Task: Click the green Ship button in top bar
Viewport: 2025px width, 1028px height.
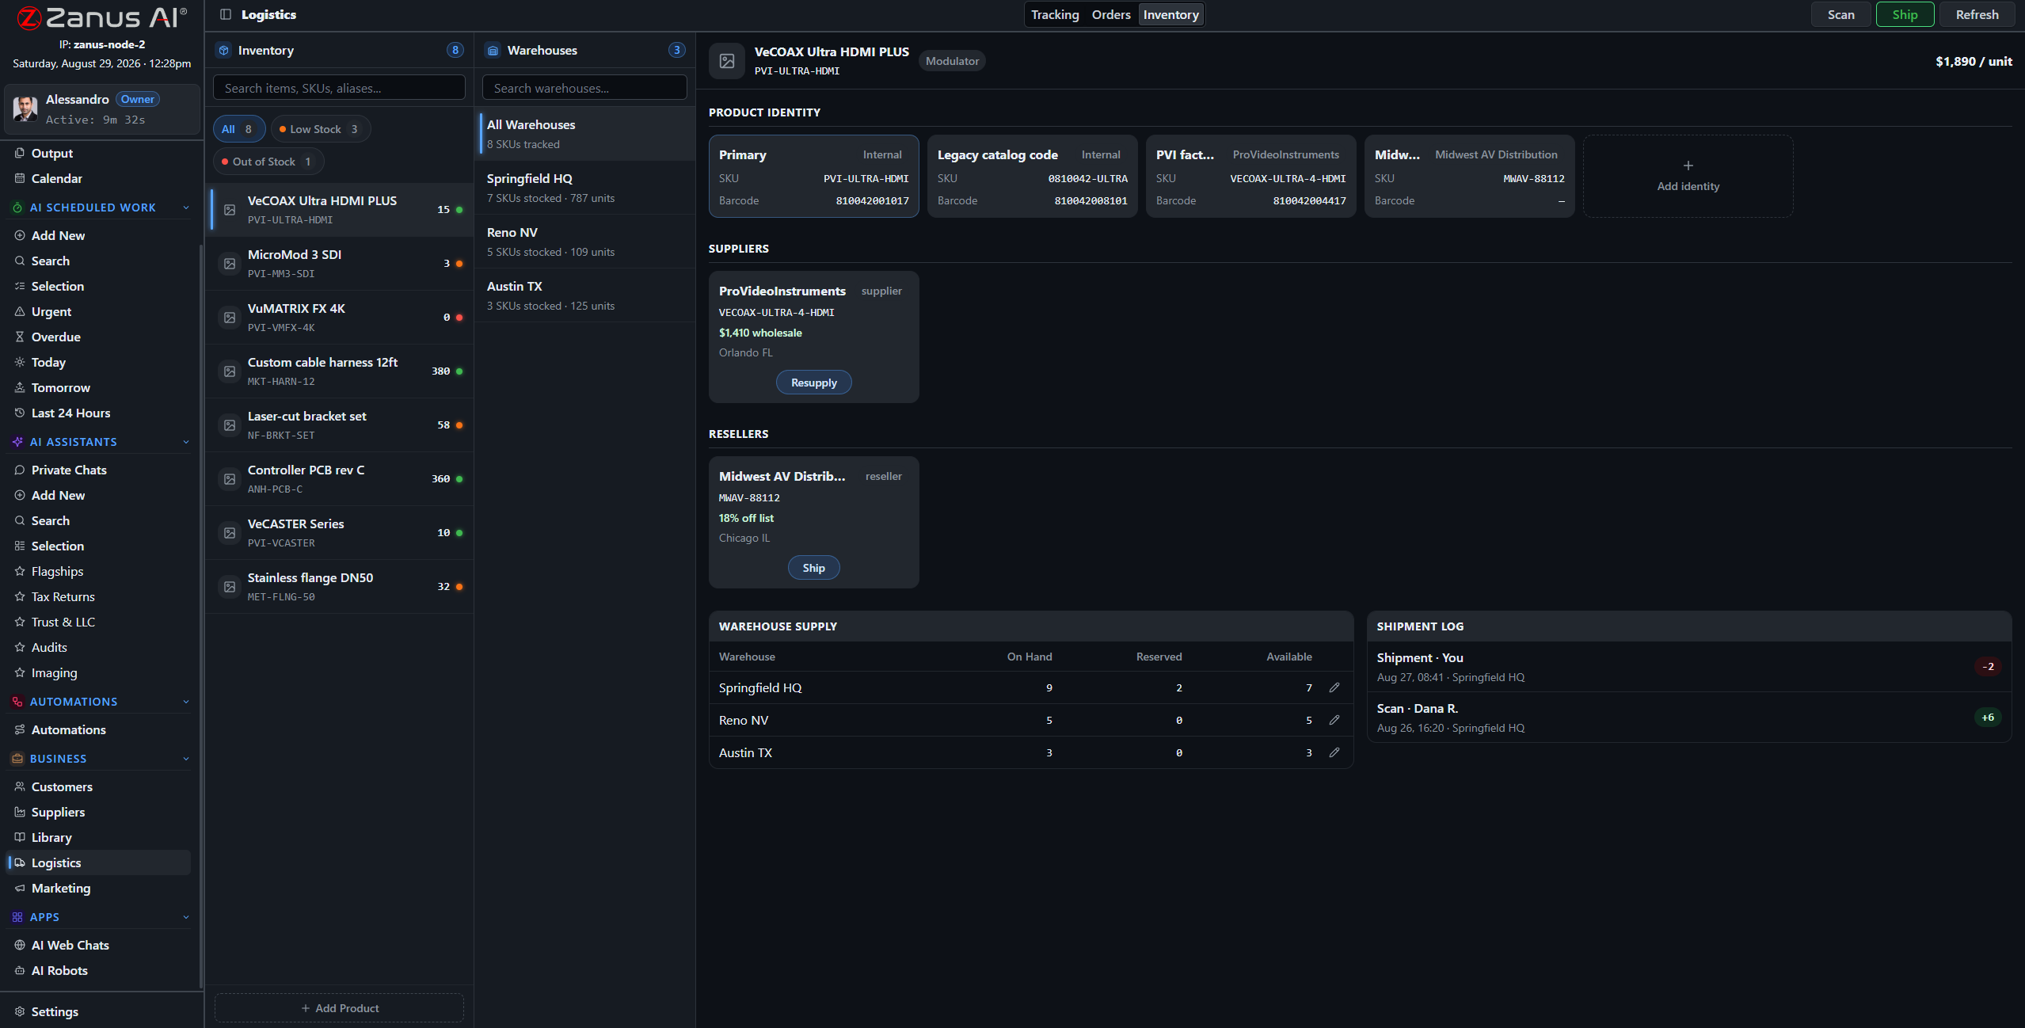Action: 1905,14
